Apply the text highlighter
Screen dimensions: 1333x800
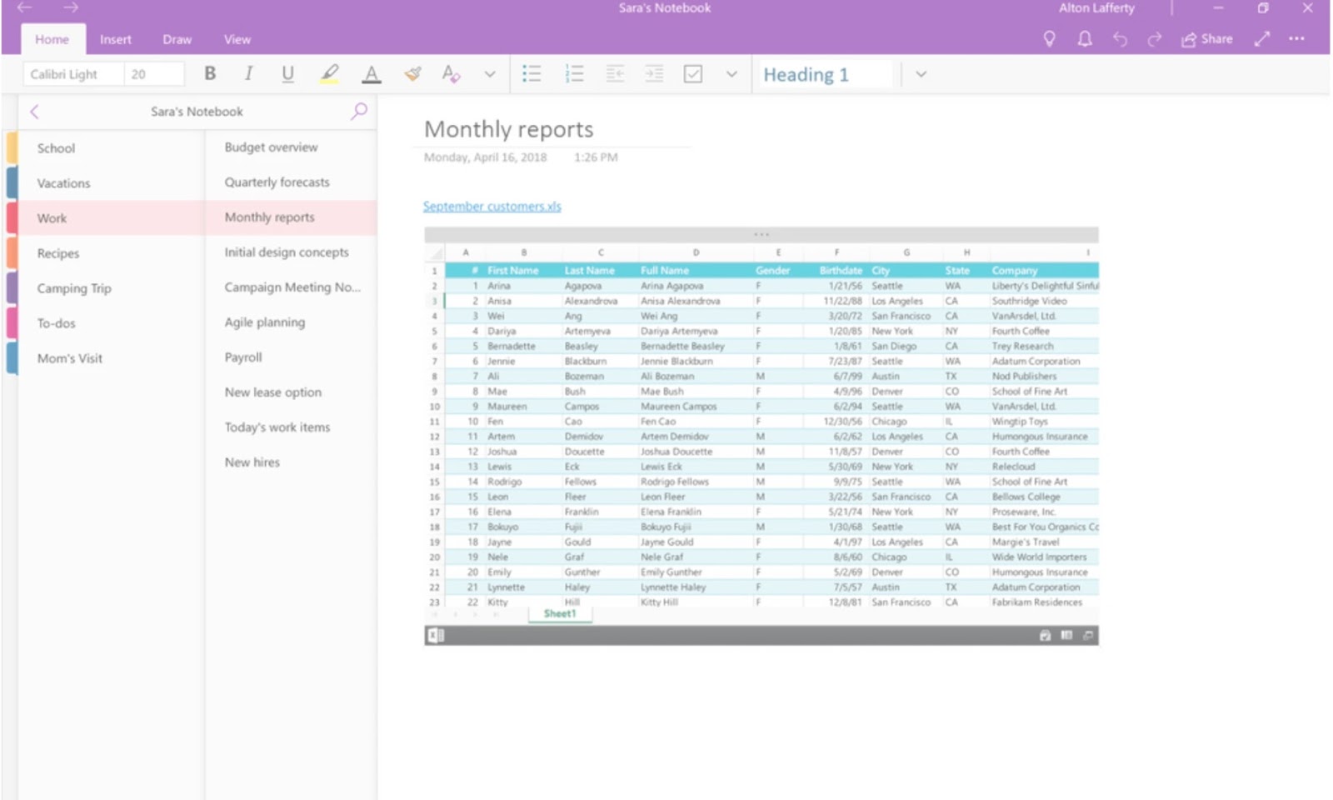[330, 73]
